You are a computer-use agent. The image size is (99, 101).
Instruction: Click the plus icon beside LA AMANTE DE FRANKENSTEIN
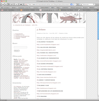point(37,58)
